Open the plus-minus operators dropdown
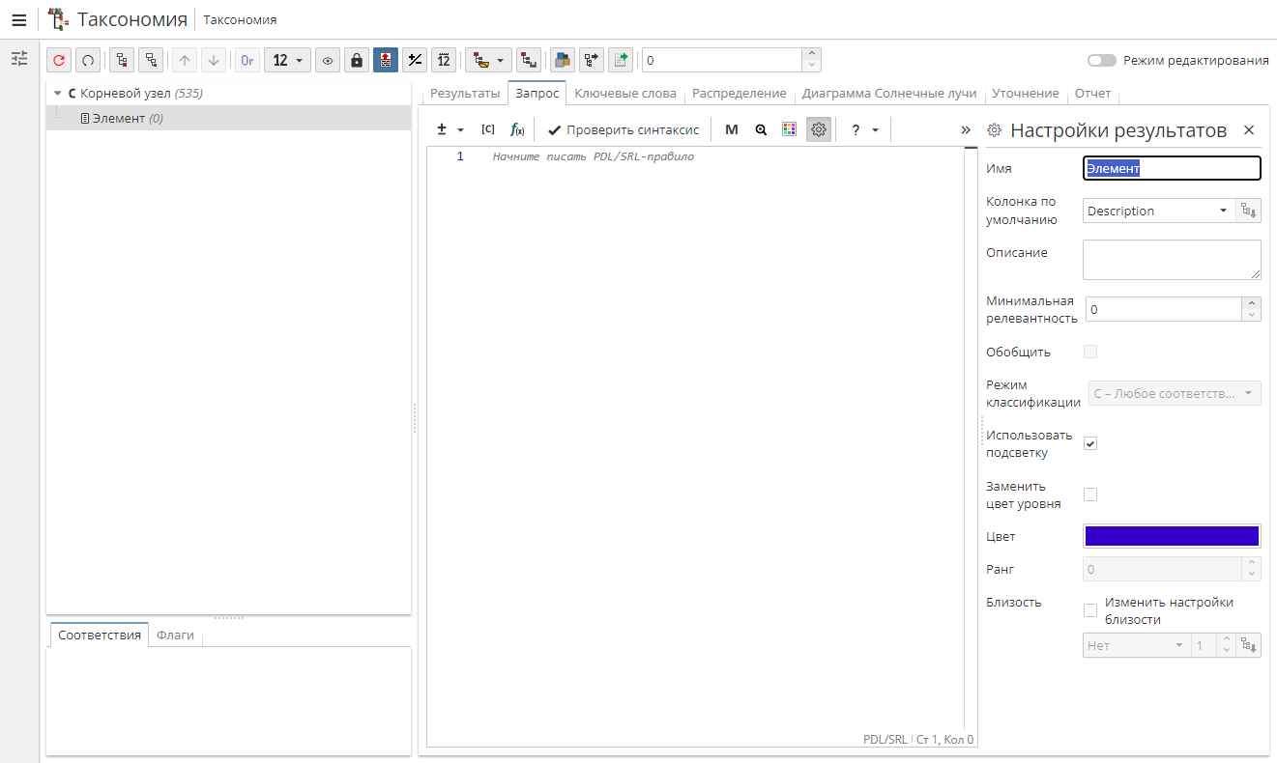Image resolution: width=1277 pixels, height=763 pixels. click(x=450, y=129)
